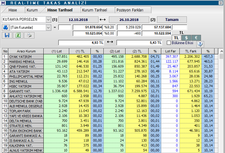Click the 12.10.2018 start date button
This screenshot has width=225, height=153.
(78, 20)
